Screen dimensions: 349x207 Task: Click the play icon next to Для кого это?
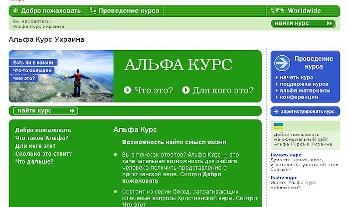coord(186,90)
